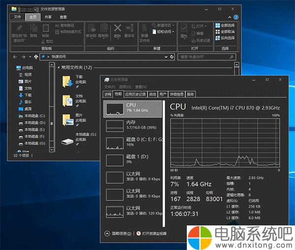This screenshot has width=295, height=250.
Task: Open Task Manager Options menu
Action: [x=125, y=87]
